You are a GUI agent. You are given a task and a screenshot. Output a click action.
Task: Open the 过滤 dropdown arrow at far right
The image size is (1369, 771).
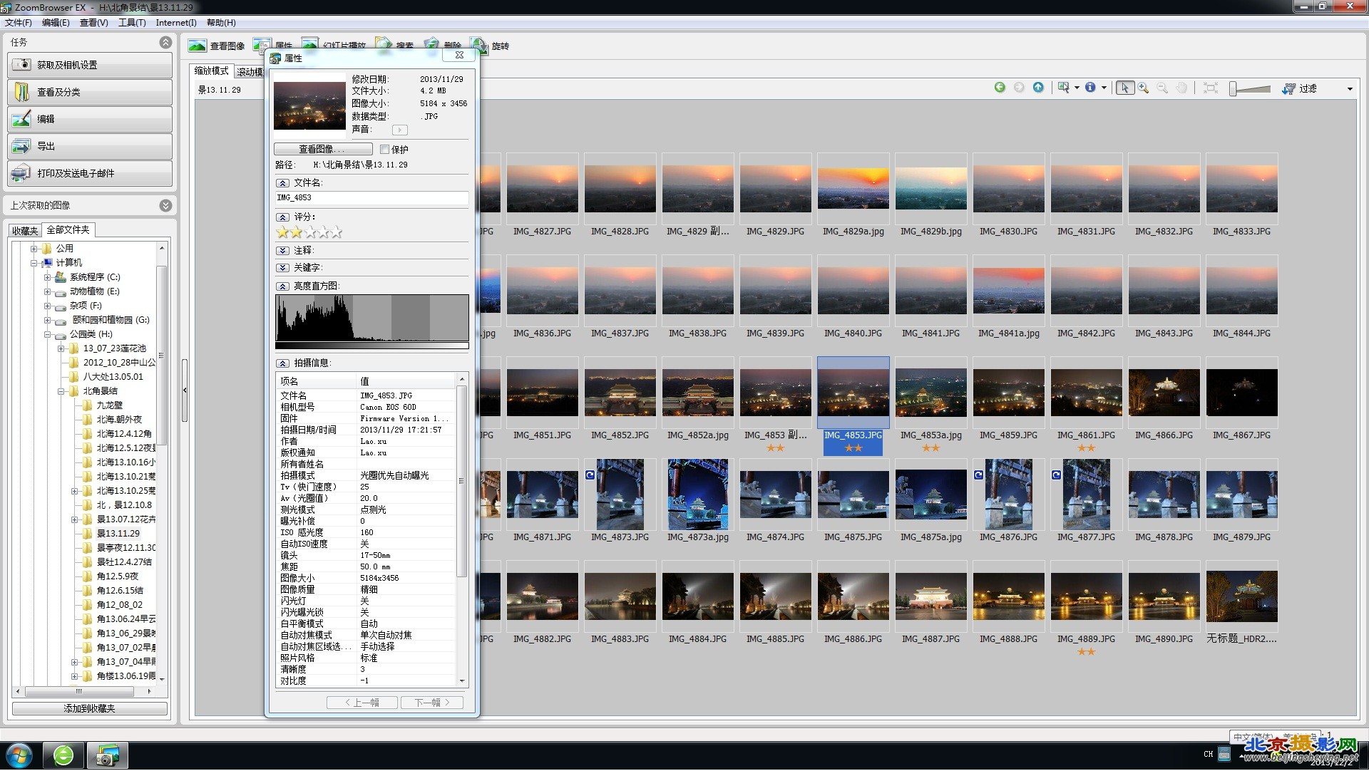[1349, 89]
